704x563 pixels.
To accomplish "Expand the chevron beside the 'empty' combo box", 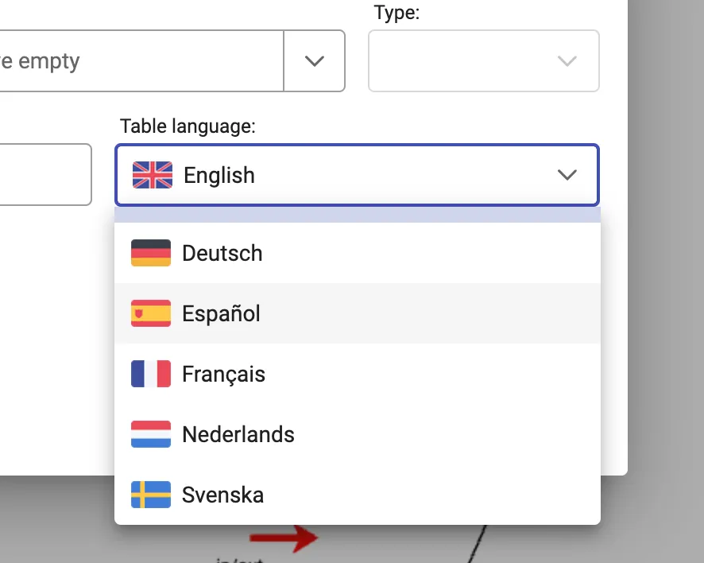I will 315,61.
